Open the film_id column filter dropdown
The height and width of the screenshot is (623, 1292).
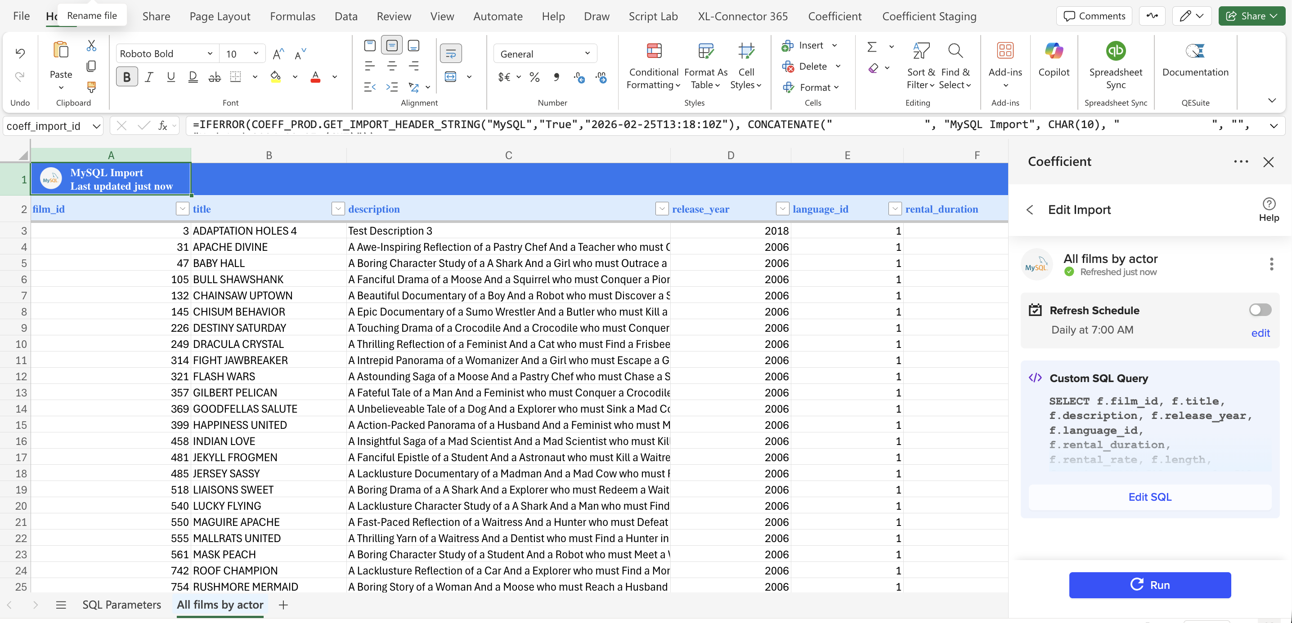click(182, 209)
